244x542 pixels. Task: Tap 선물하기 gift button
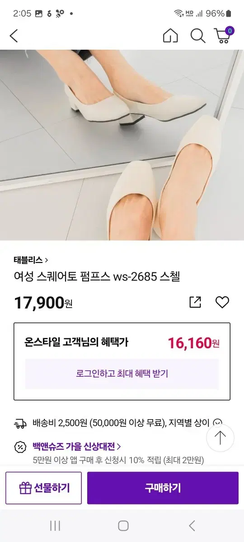44,488
